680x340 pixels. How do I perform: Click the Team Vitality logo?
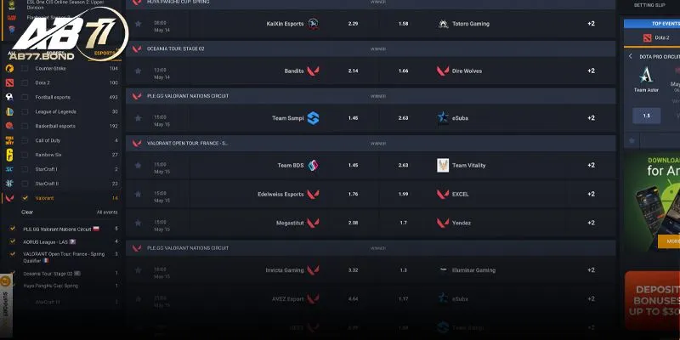coord(442,165)
